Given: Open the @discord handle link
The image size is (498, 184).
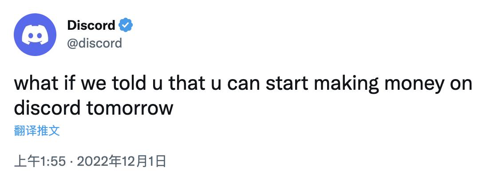Looking at the screenshot, I should [94, 43].
